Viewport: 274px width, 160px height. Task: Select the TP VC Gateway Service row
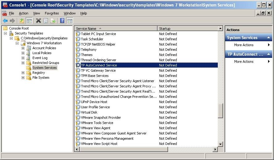(x=146, y=70)
